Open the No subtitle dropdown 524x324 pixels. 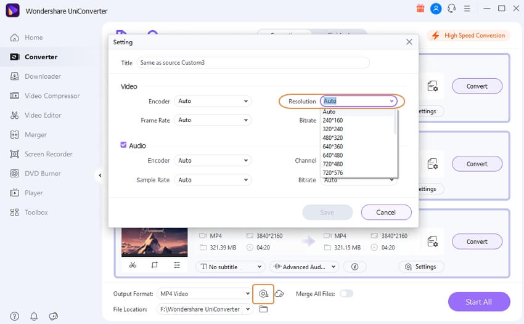pos(231,267)
